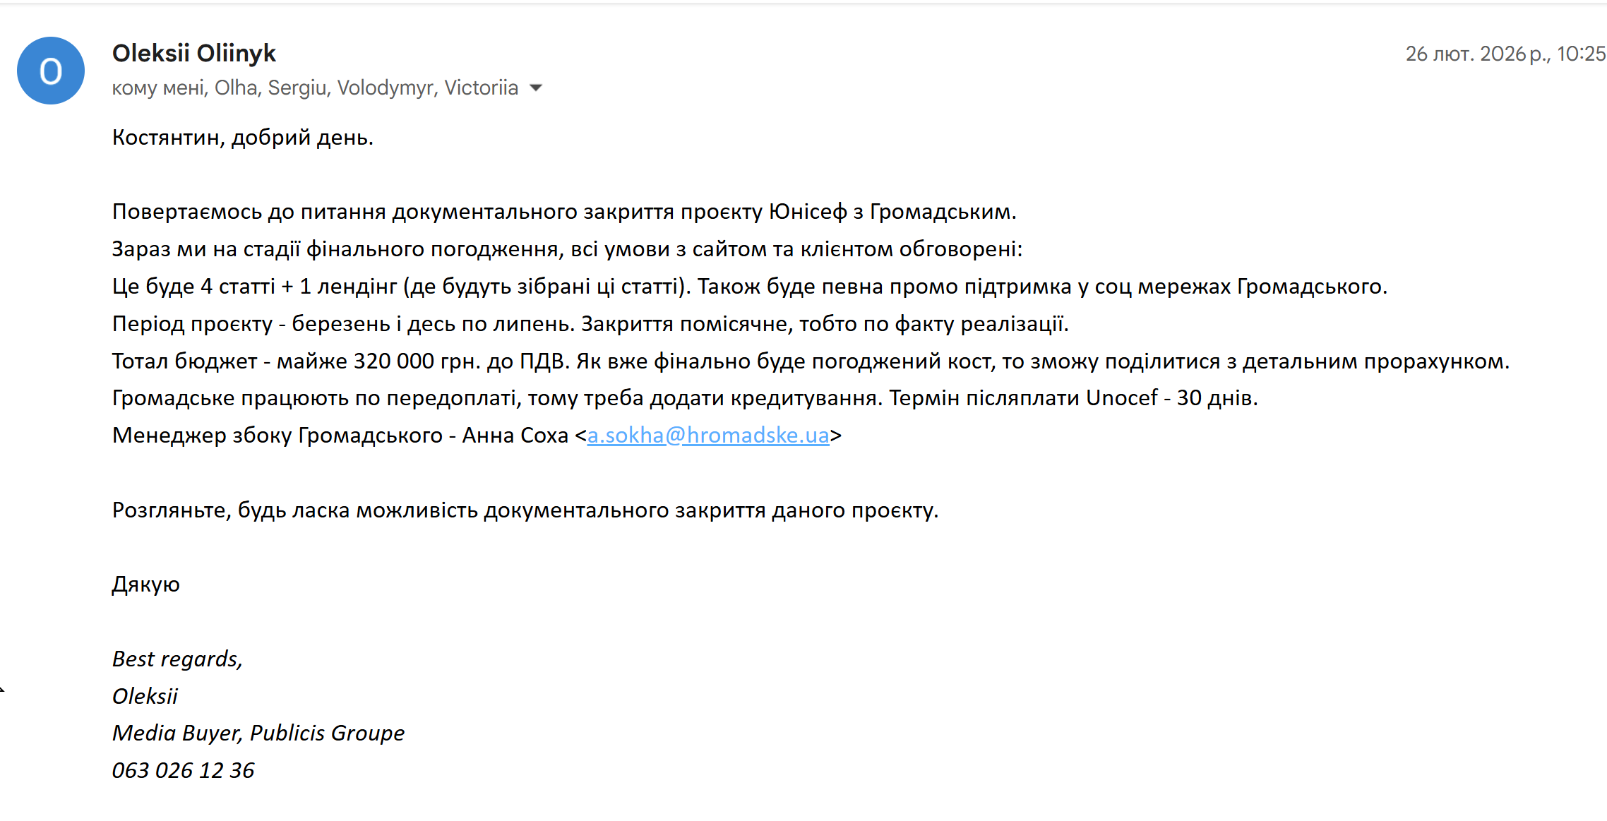Click the phone number 063 026 12 36
The width and height of the screenshot is (1607, 821).
click(183, 770)
